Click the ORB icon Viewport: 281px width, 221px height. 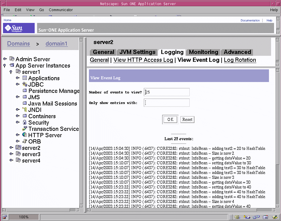(x=24, y=141)
